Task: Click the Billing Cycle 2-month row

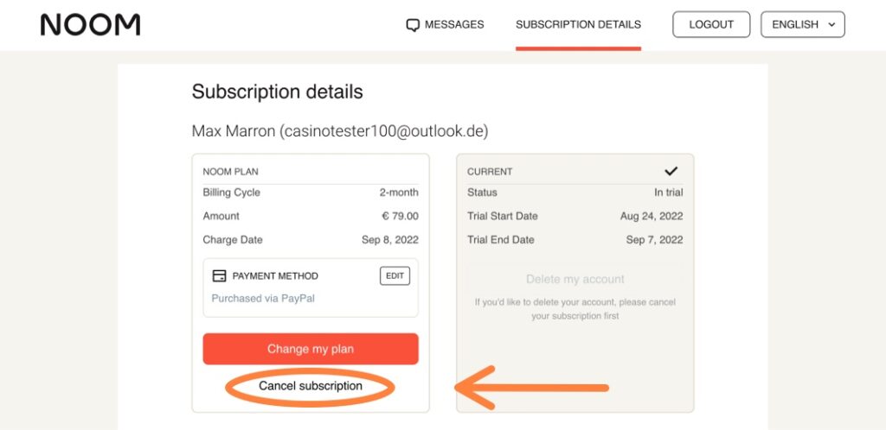Action: point(311,193)
